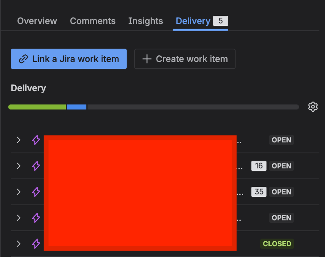Open the delivery settings gear icon

[x=313, y=107]
